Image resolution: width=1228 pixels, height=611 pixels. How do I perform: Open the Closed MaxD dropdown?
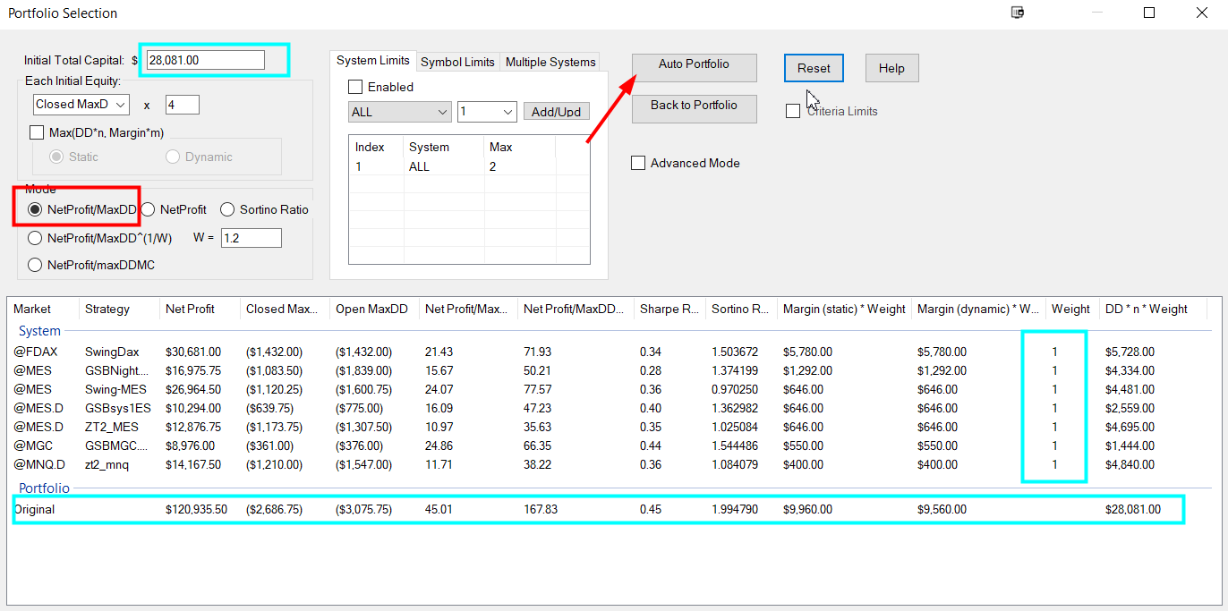81,105
